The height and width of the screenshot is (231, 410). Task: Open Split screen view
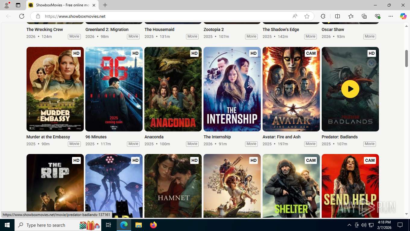(337, 16)
